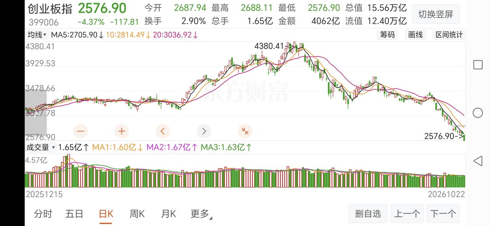Tap Android recent apps square button

[478, 65]
